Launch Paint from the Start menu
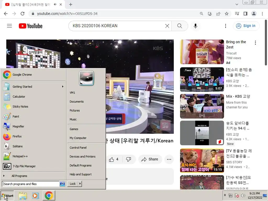268x201 pixels. [x=34, y=116]
